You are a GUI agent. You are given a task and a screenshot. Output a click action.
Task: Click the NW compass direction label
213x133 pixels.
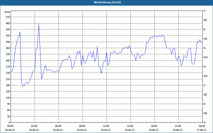tap(206, 57)
